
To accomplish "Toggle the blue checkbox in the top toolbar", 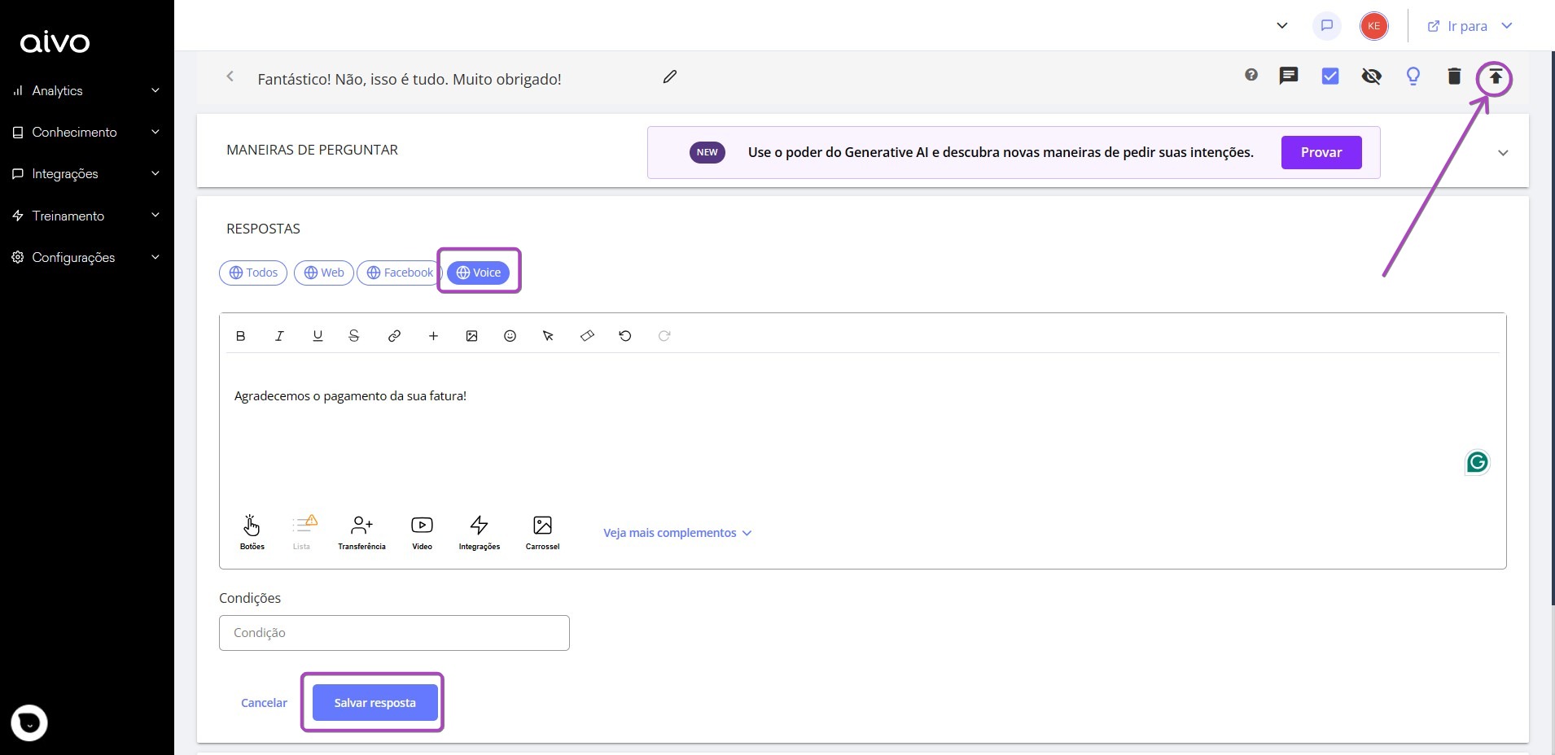I will pyautogui.click(x=1330, y=76).
